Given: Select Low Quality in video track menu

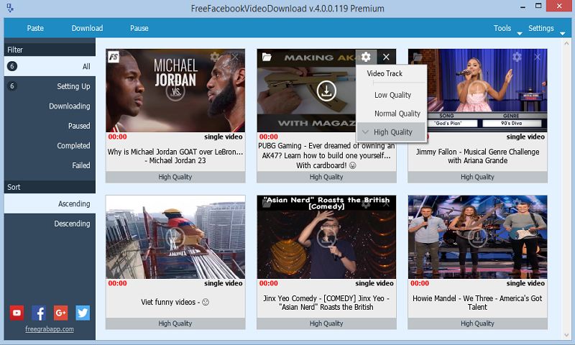Looking at the screenshot, I should pyautogui.click(x=391, y=95).
